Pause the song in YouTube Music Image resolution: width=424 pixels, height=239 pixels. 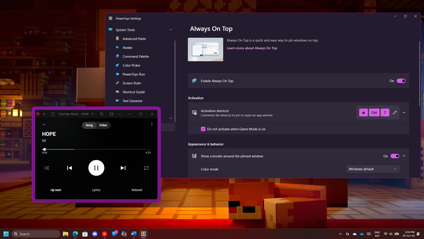click(96, 168)
